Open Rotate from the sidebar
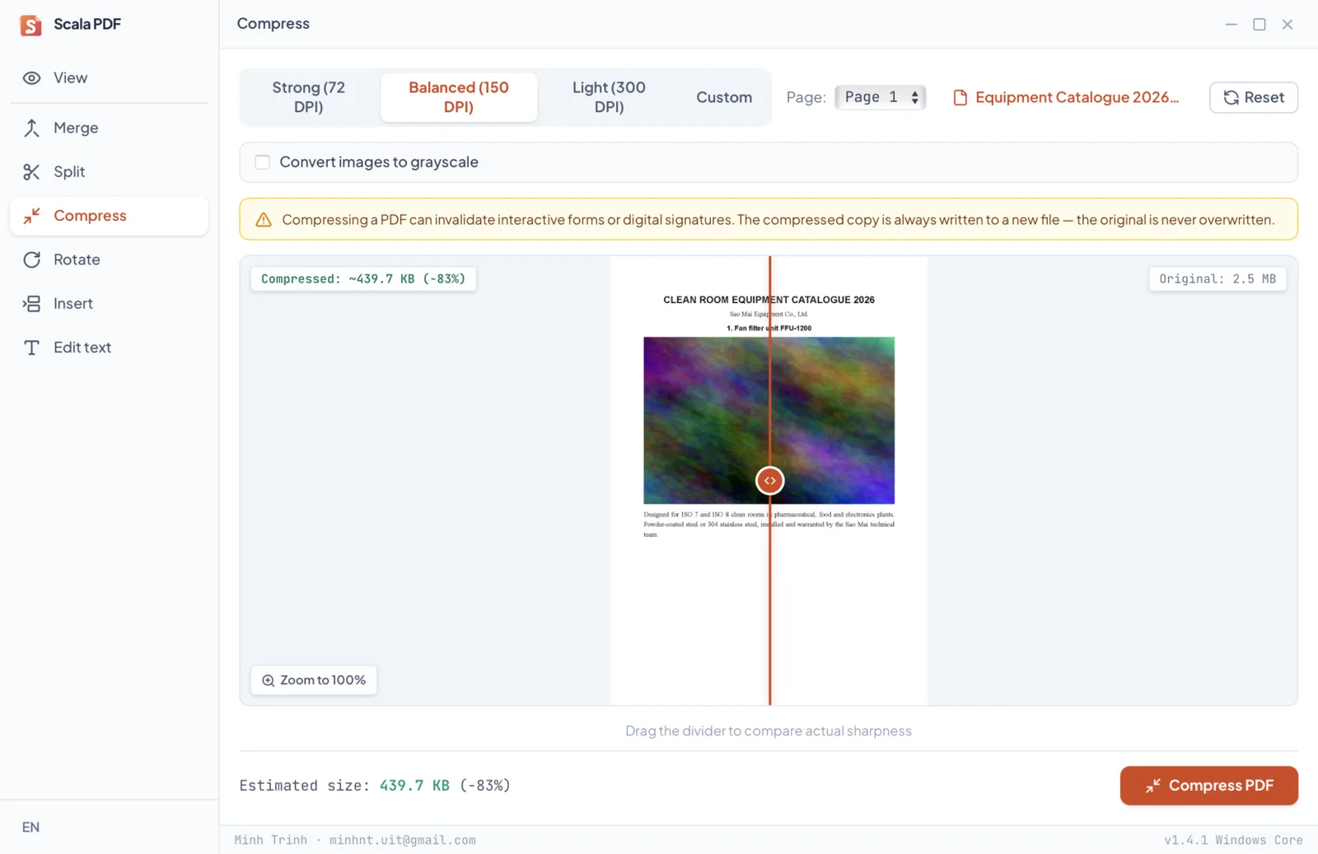This screenshot has width=1318, height=854. click(x=109, y=259)
